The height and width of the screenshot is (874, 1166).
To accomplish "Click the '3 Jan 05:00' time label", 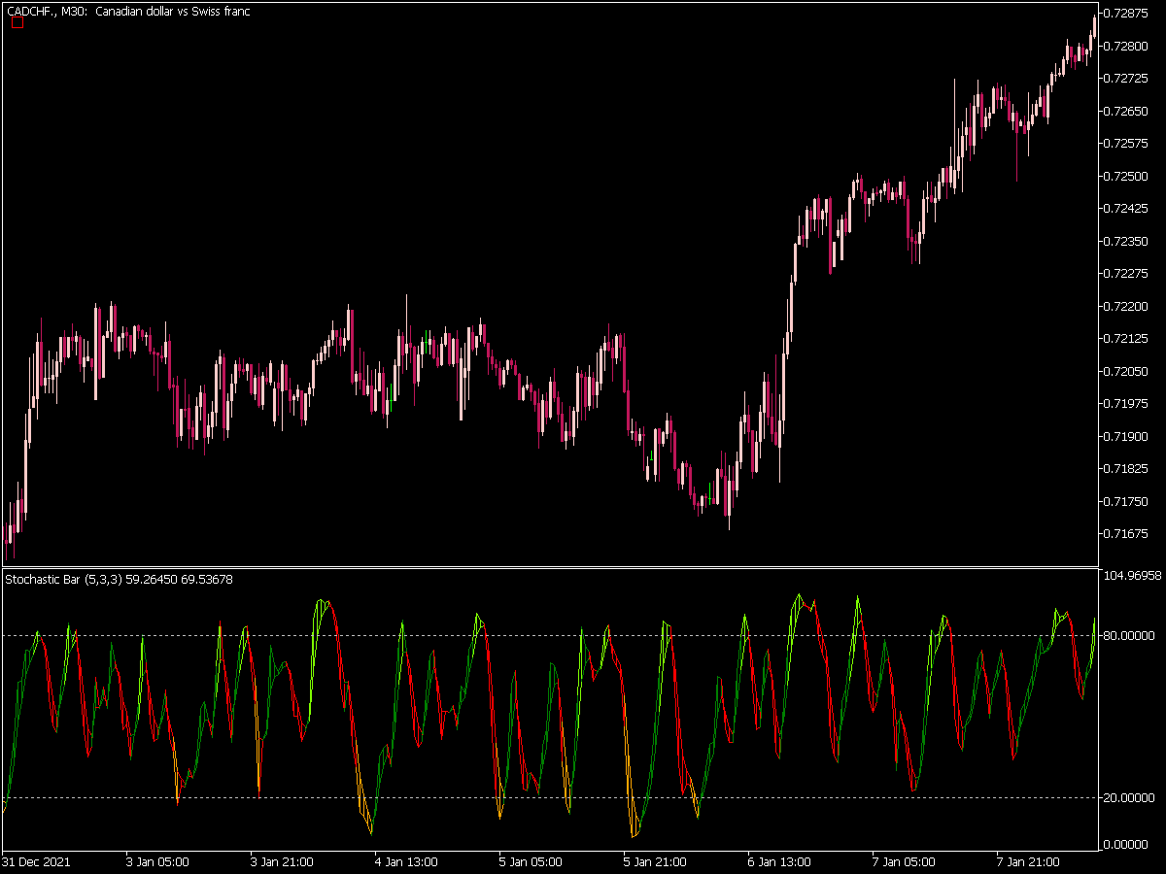I will pyautogui.click(x=157, y=861).
